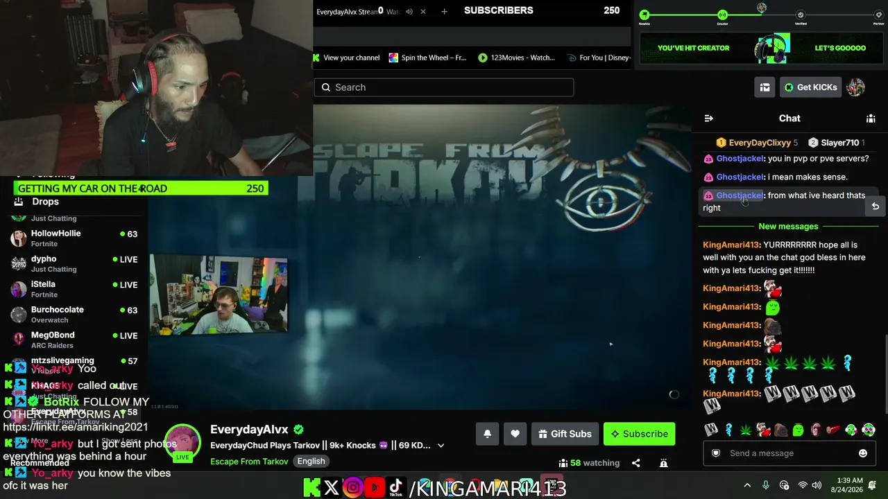This screenshot has width=888, height=499.
Task: Follow the channel with the heart icon
Action: tap(515, 434)
